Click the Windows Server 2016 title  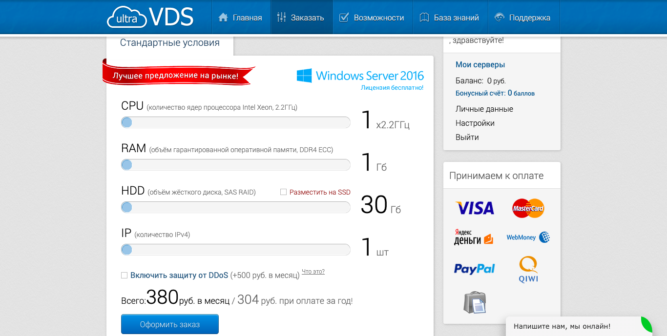pyautogui.click(x=370, y=76)
